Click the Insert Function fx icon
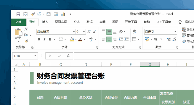The width and height of the screenshot is (194, 105). [x=68, y=56]
